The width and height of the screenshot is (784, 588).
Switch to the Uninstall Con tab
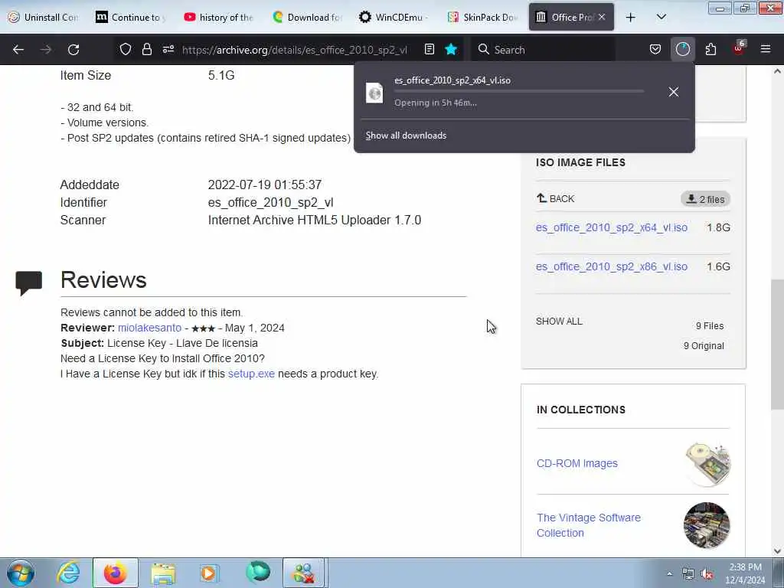44,17
